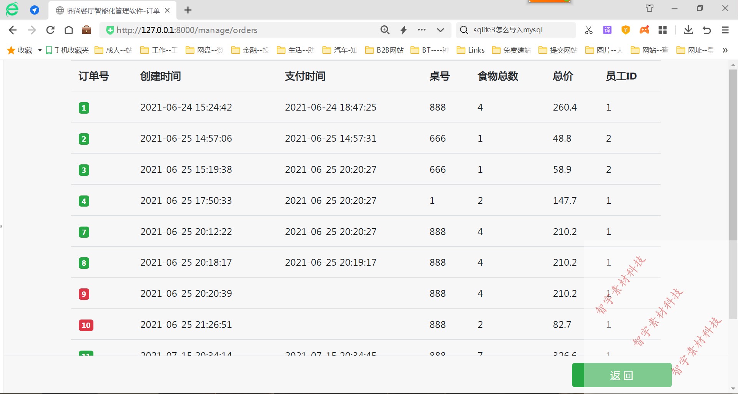Click total price 260.4
The height and width of the screenshot is (394, 738).
(x=565, y=107)
